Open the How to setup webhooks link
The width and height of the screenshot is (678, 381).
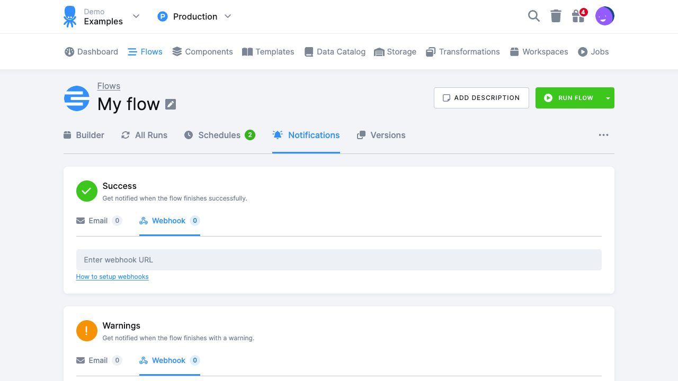[x=112, y=276]
